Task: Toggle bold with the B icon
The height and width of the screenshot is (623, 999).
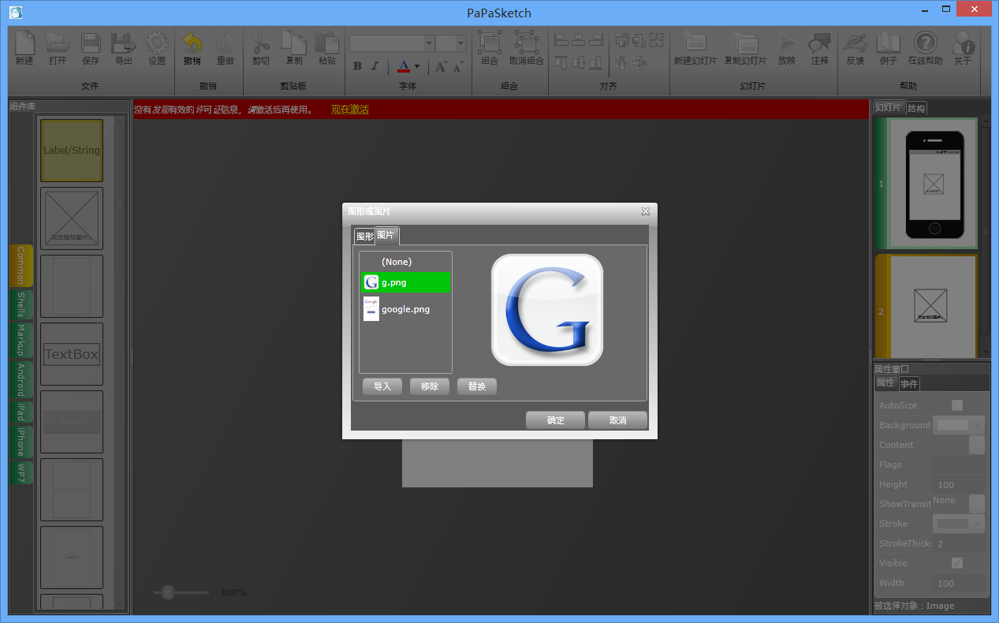Action: (357, 66)
